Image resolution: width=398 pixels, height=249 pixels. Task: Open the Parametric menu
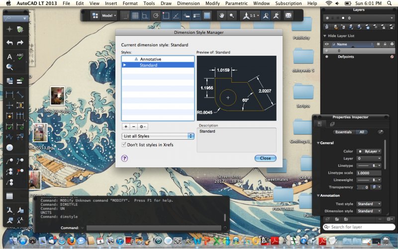[x=236, y=3]
